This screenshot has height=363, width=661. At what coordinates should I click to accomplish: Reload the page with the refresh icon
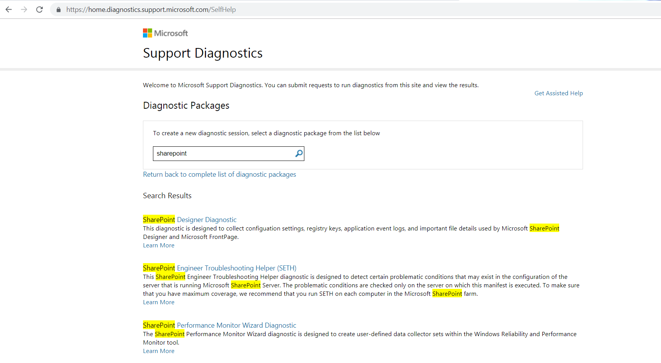pos(39,10)
